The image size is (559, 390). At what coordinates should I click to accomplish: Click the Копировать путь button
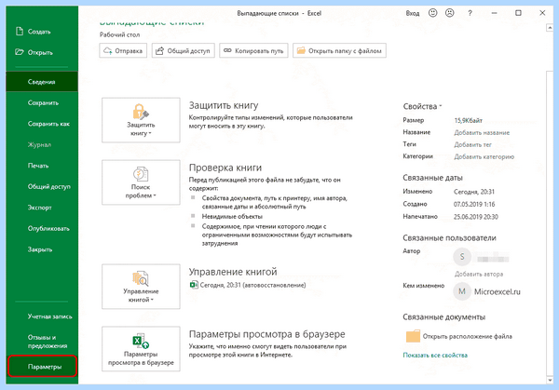point(253,50)
